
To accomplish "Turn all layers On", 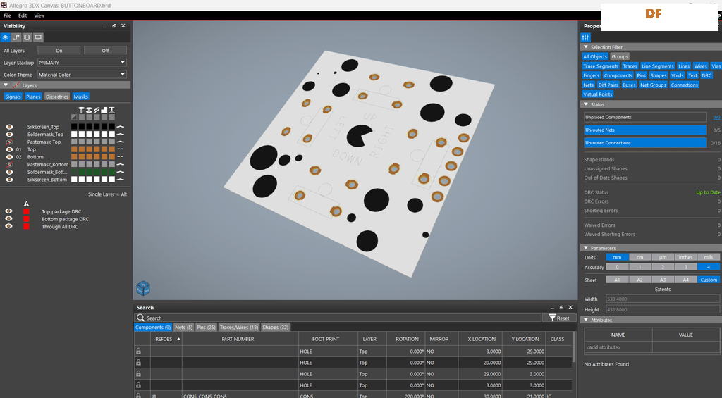I will point(59,51).
